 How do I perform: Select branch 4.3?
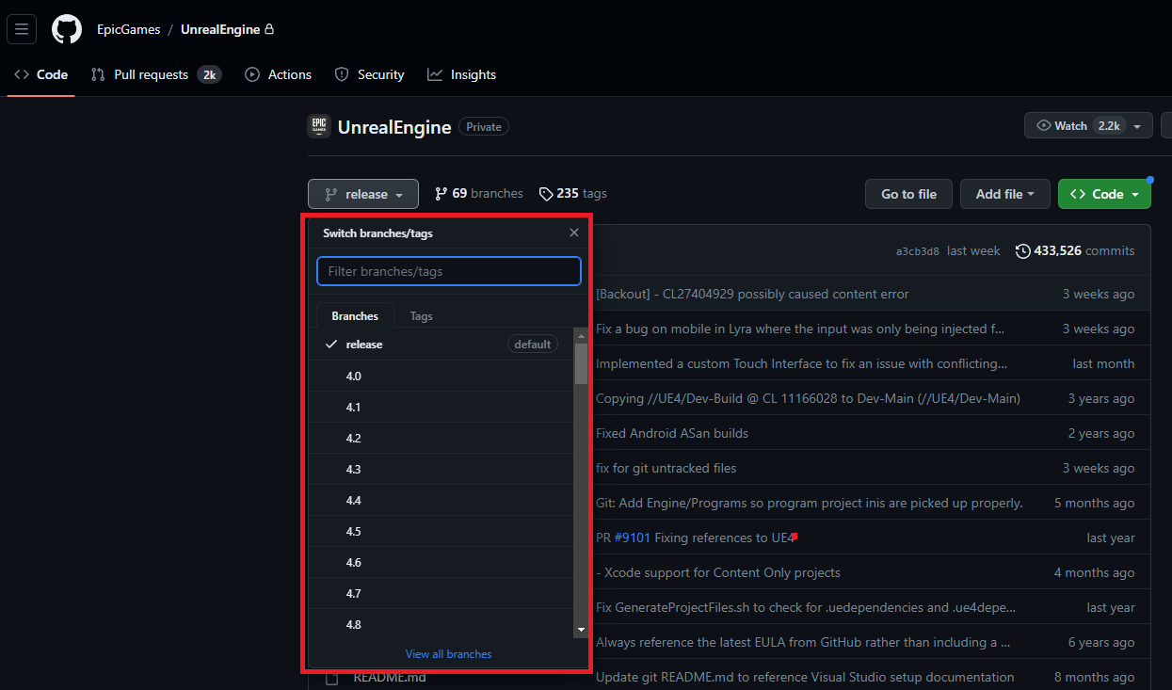click(x=442, y=469)
